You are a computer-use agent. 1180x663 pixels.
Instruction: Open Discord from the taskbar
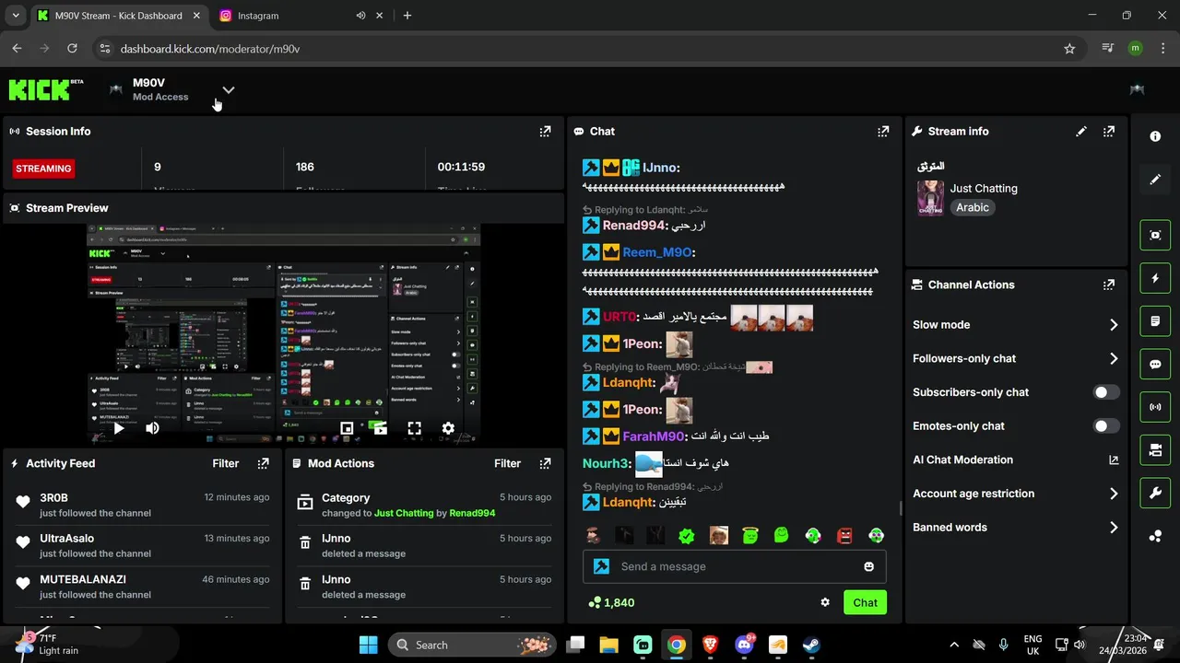tap(744, 645)
